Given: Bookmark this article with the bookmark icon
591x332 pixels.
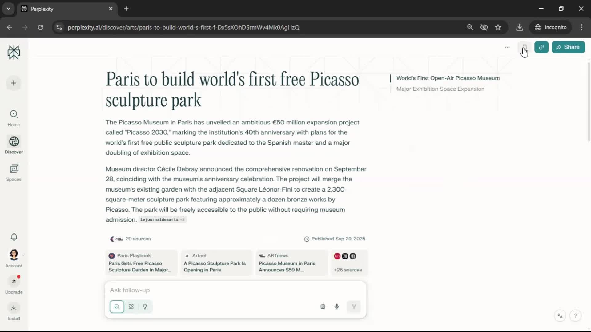Looking at the screenshot, I should (524, 47).
